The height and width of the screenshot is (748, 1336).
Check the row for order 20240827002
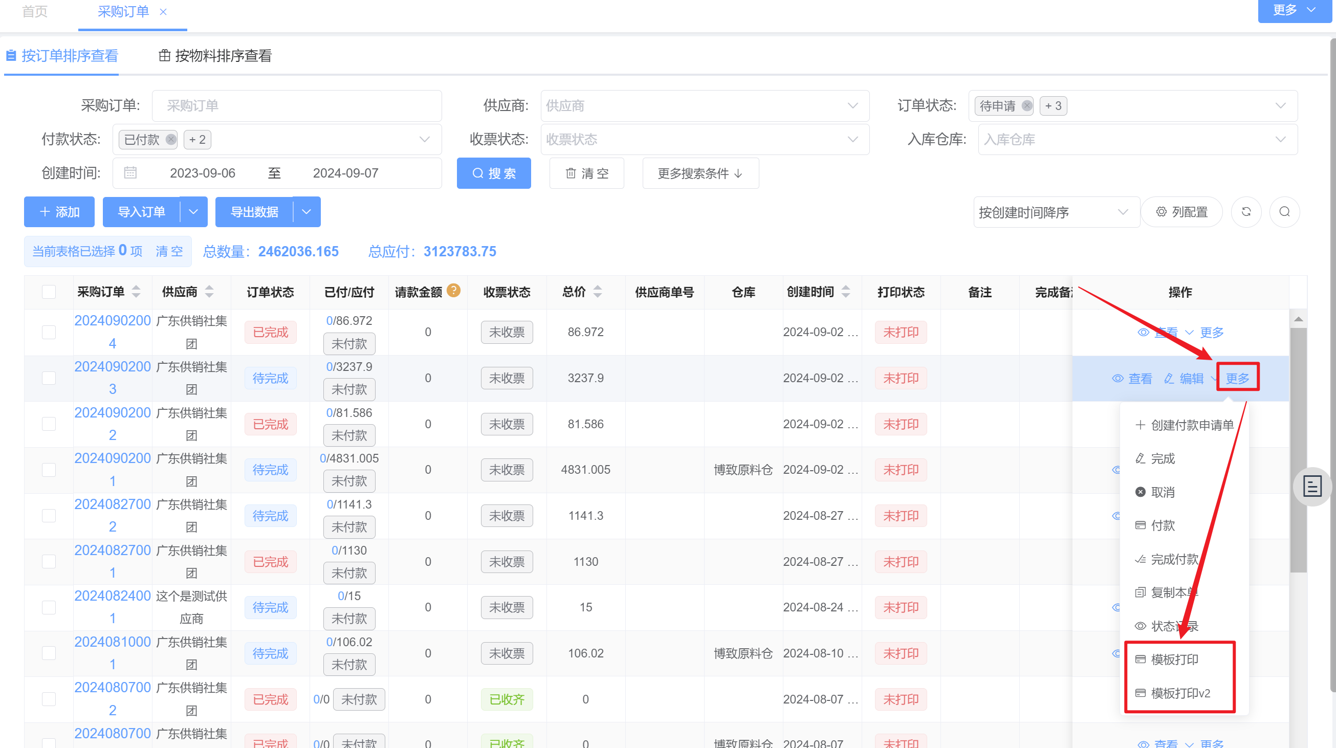click(x=49, y=516)
